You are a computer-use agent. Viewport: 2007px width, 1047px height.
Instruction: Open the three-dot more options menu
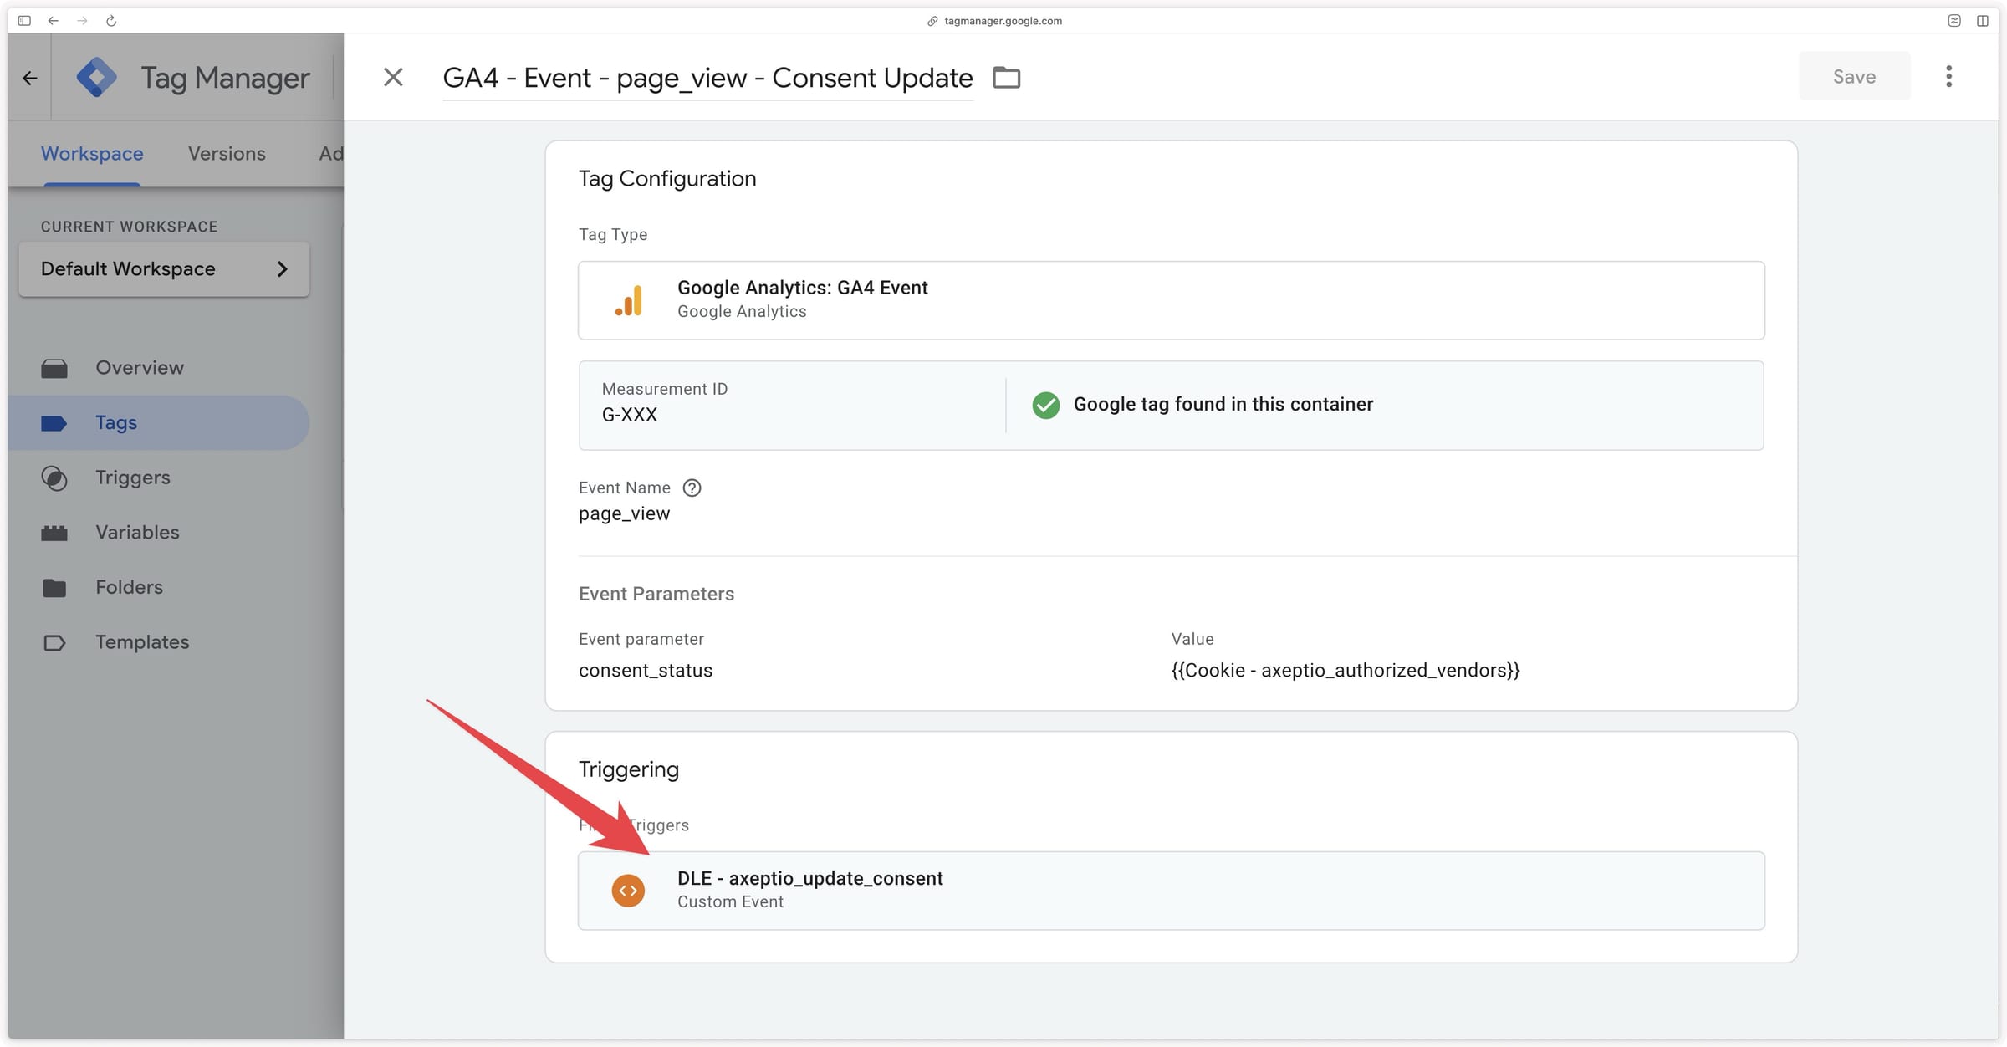tap(1948, 76)
